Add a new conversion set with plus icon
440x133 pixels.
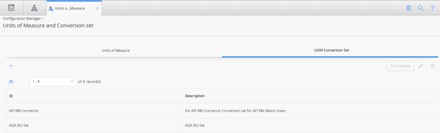coord(11,66)
